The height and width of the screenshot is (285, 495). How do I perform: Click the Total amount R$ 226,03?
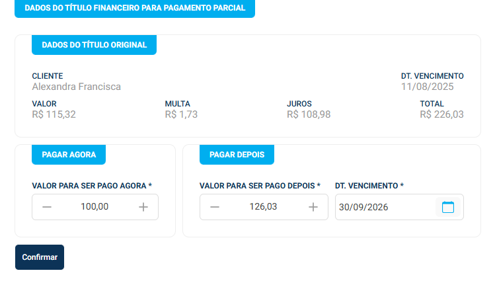pos(441,114)
